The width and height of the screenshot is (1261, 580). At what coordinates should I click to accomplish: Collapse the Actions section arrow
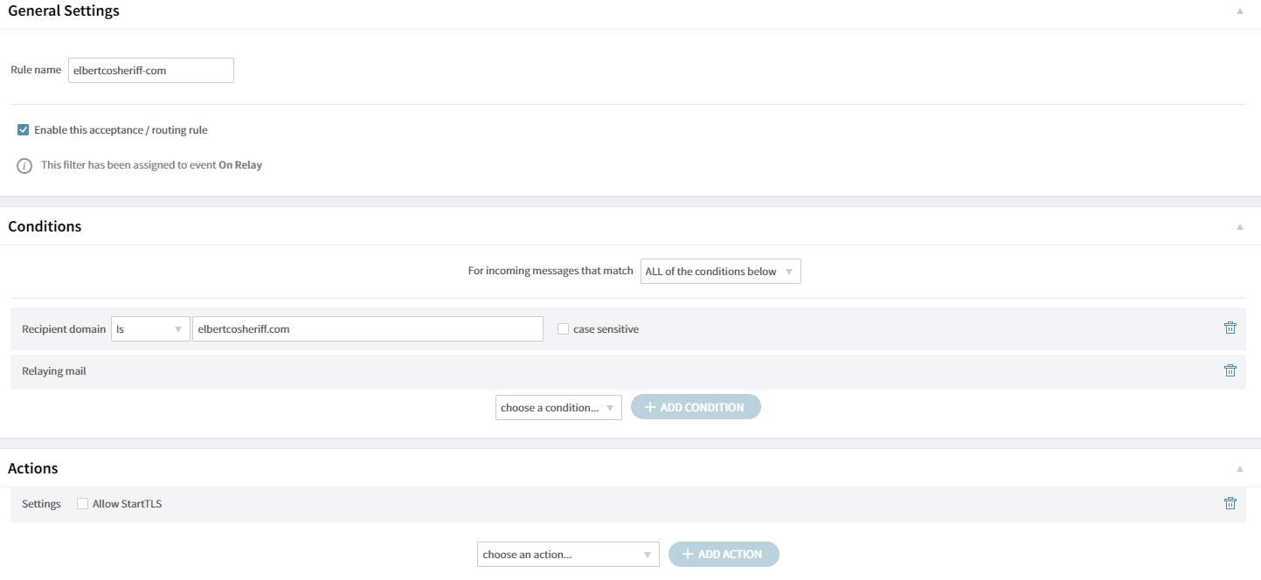coord(1239,469)
